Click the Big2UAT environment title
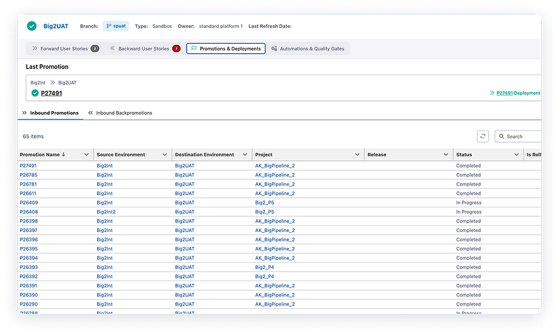Image resolution: width=559 pixels, height=335 pixels. click(x=56, y=26)
